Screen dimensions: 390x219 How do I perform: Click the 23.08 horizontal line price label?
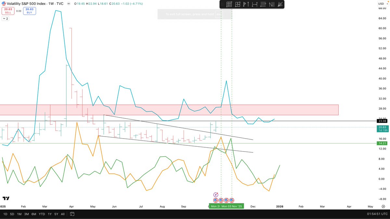coord(381,121)
